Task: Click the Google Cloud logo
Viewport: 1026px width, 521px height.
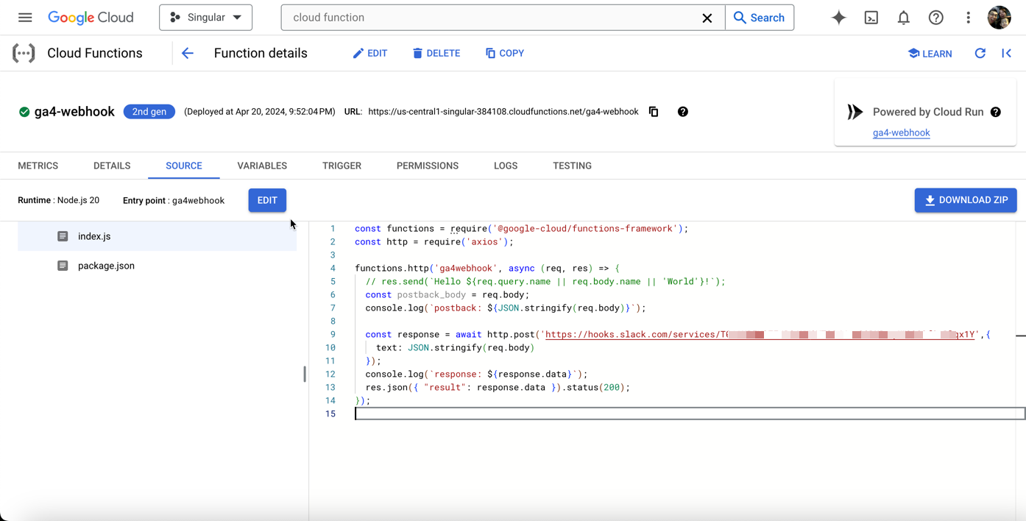Action: pos(91,18)
